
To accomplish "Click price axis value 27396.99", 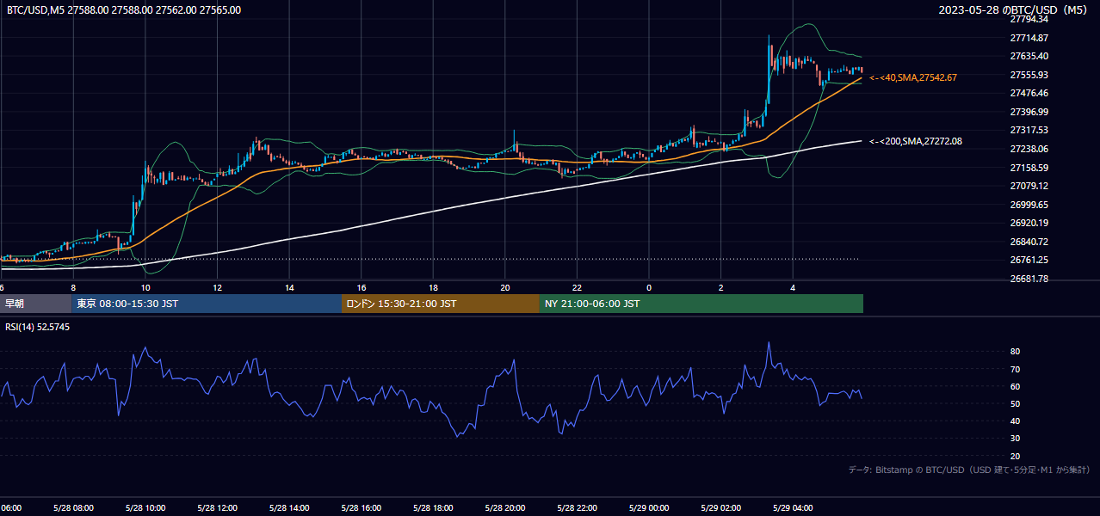I will (x=1029, y=112).
